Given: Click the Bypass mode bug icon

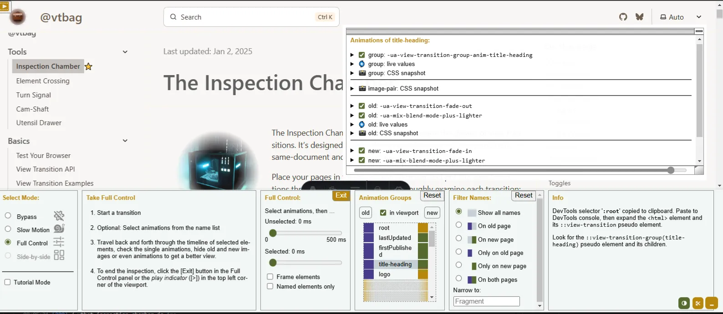Looking at the screenshot, I should 59,216.
